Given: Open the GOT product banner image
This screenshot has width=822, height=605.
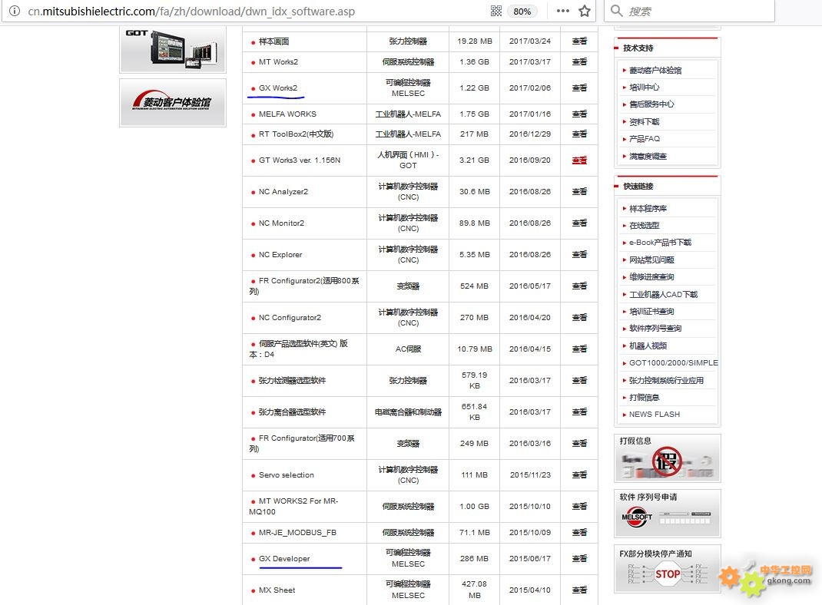Looking at the screenshot, I should 173,48.
